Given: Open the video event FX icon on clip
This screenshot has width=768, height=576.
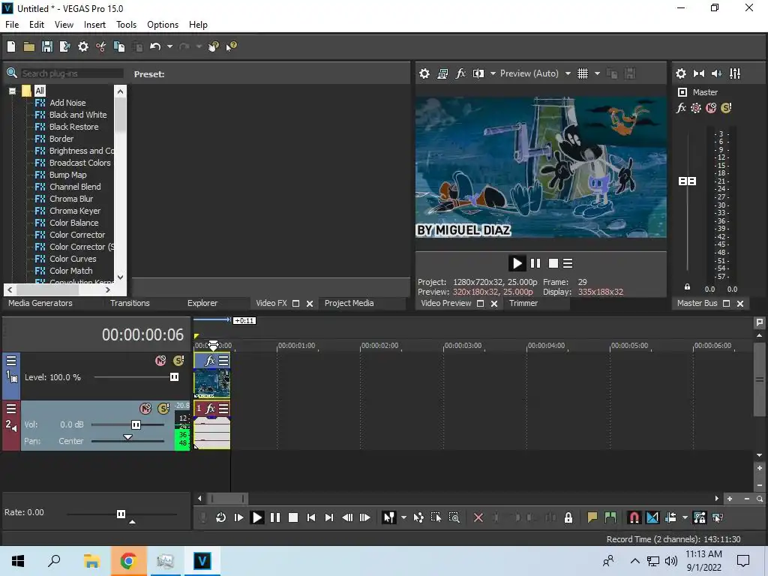Looking at the screenshot, I should click(210, 361).
